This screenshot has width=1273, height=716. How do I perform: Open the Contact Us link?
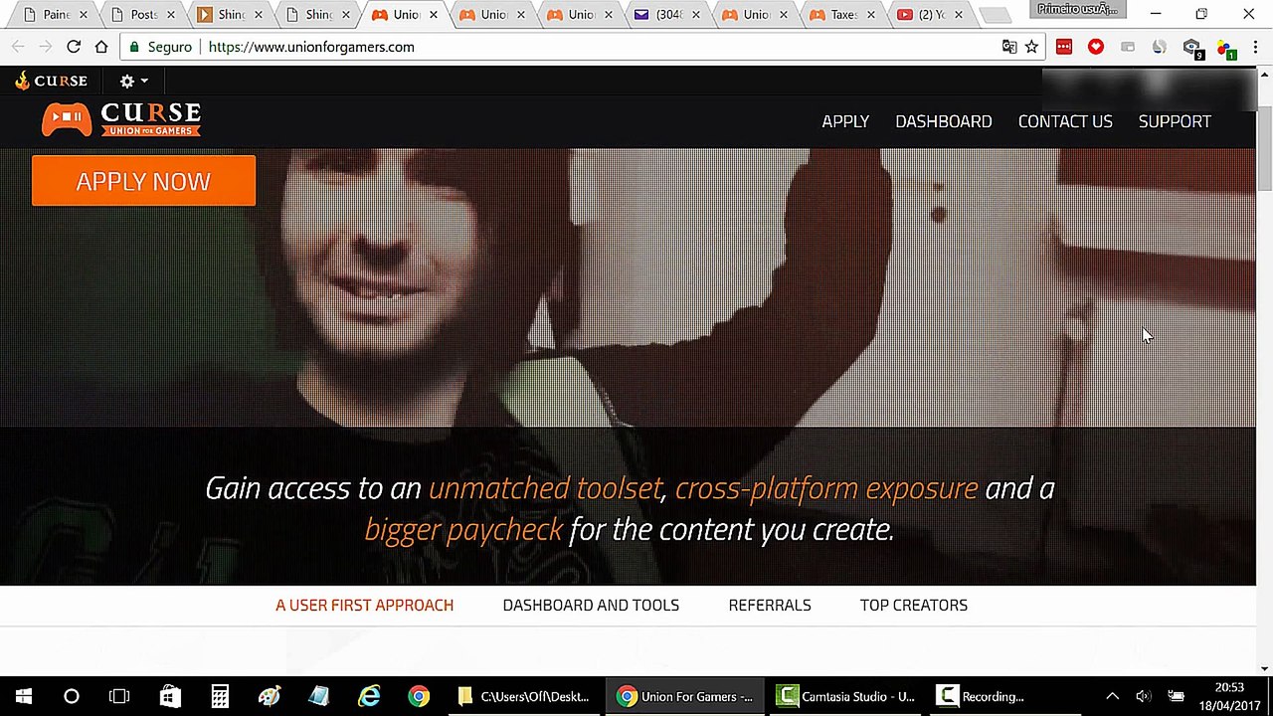tap(1065, 121)
